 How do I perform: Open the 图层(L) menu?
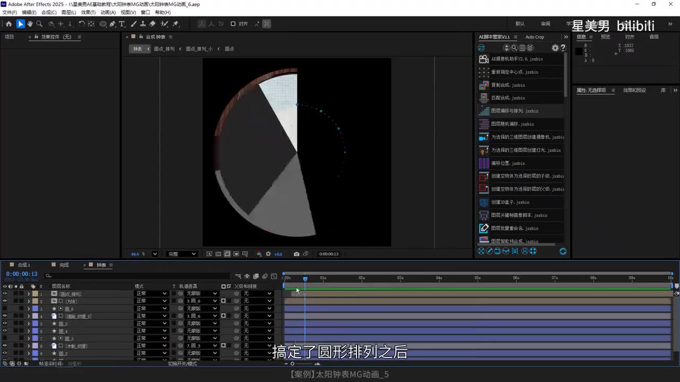(x=69, y=12)
